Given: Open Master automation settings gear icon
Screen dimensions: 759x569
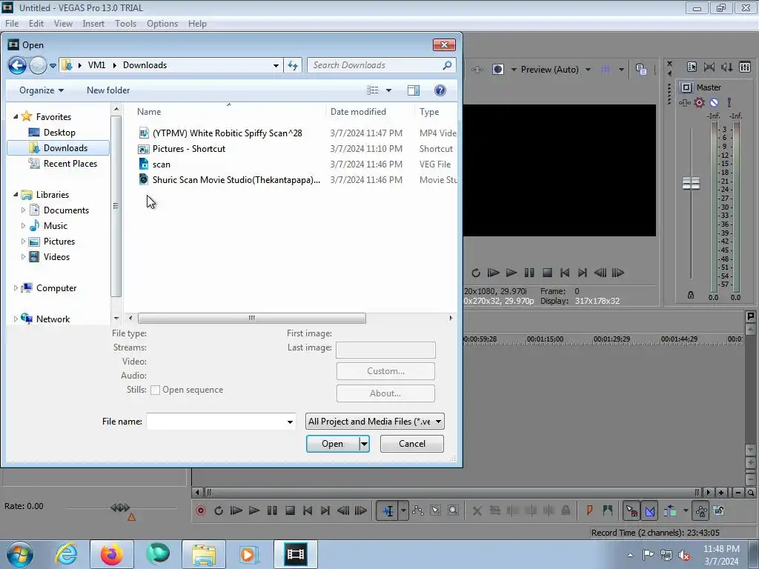Looking at the screenshot, I should tap(699, 102).
